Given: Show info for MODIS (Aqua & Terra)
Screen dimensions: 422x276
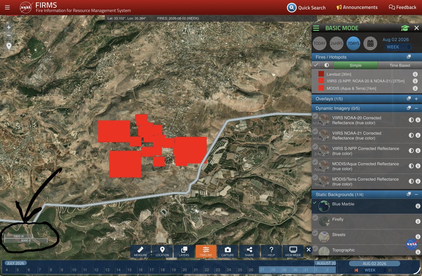Looking at the screenshot, I should coord(415,88).
